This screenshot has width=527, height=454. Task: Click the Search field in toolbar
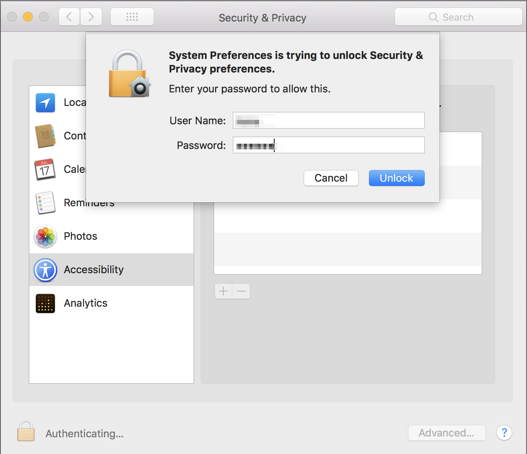458,17
